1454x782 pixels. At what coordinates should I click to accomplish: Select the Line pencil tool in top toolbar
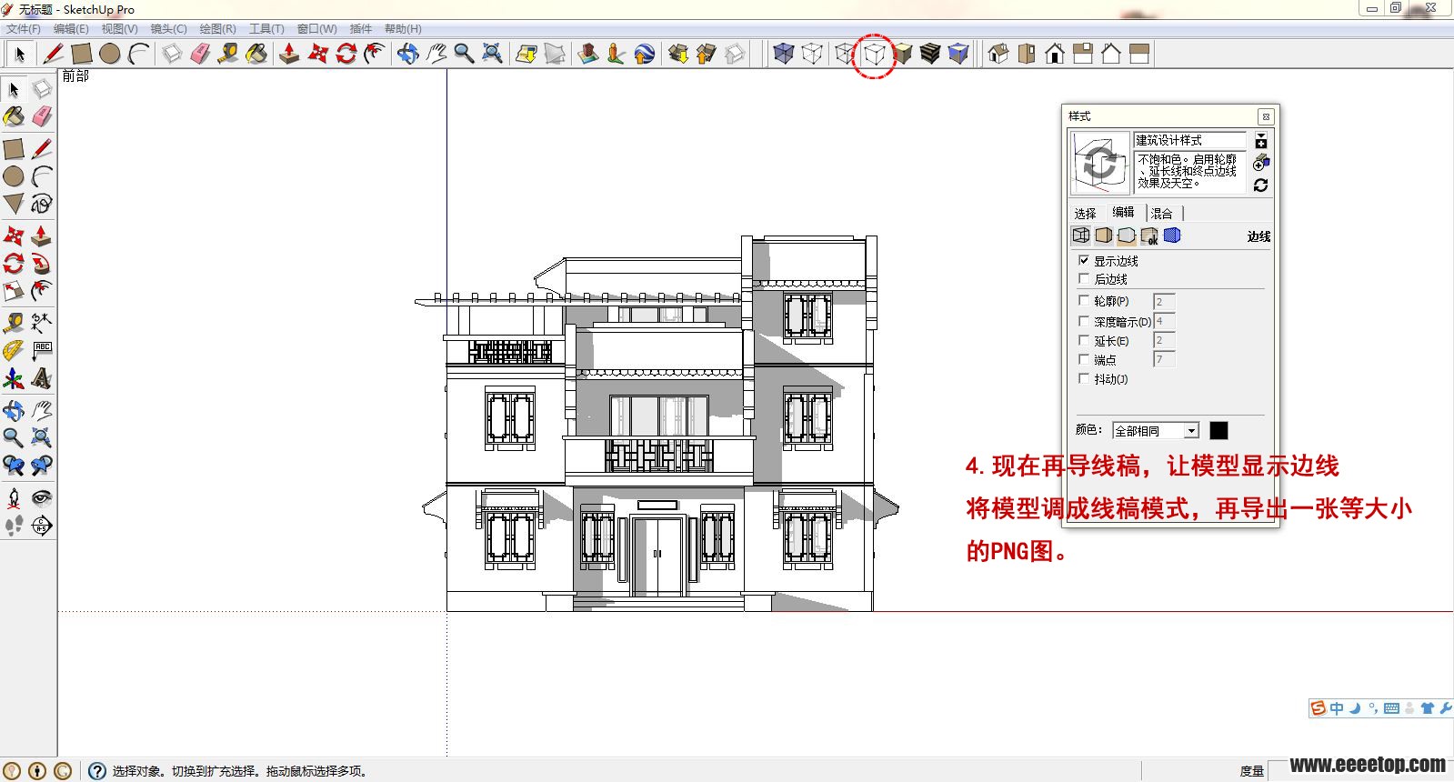pyautogui.click(x=53, y=54)
